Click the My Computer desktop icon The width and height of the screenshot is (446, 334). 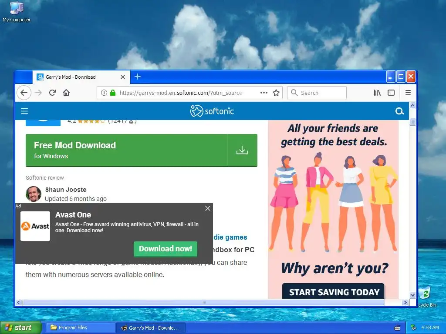click(x=17, y=12)
